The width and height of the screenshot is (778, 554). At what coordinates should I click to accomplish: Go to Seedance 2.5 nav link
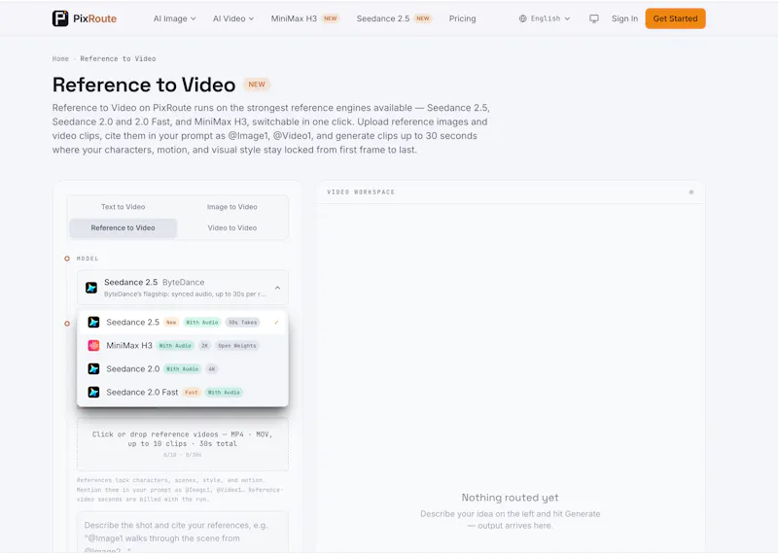[x=394, y=18]
